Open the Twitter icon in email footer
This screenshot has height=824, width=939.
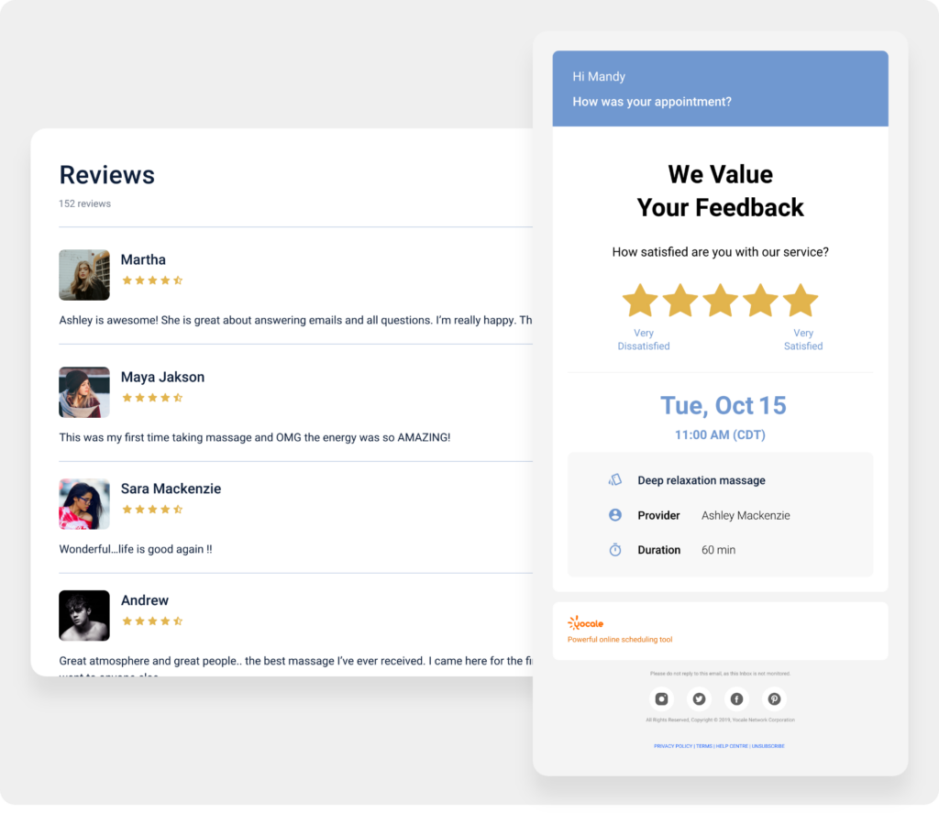(x=699, y=698)
